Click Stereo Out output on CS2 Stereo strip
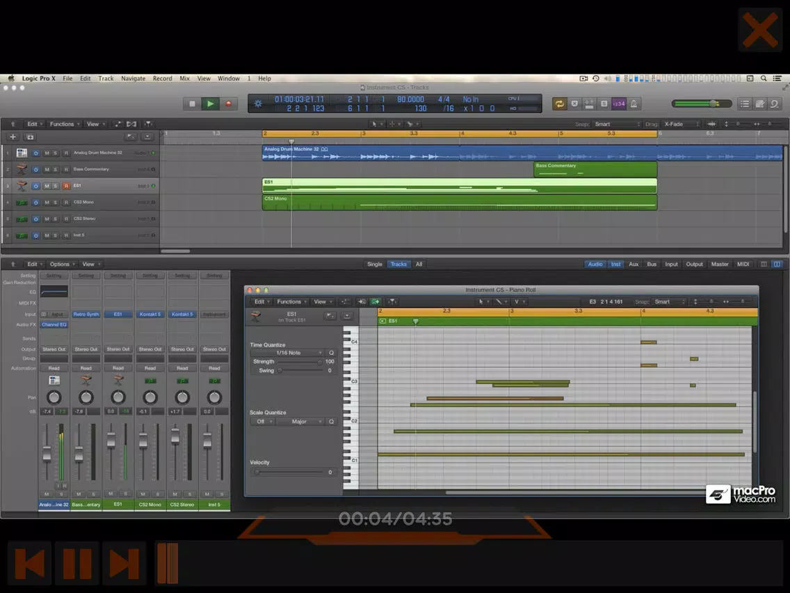Image resolution: width=790 pixels, height=593 pixels. click(182, 349)
